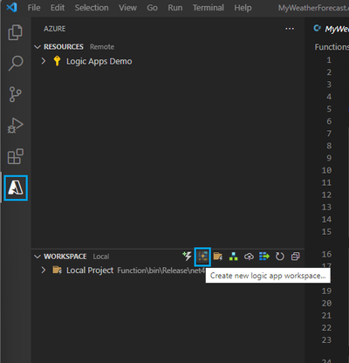The height and width of the screenshot is (363, 349).
Task: Click line number 15 in editor gutter
Action: point(326,231)
